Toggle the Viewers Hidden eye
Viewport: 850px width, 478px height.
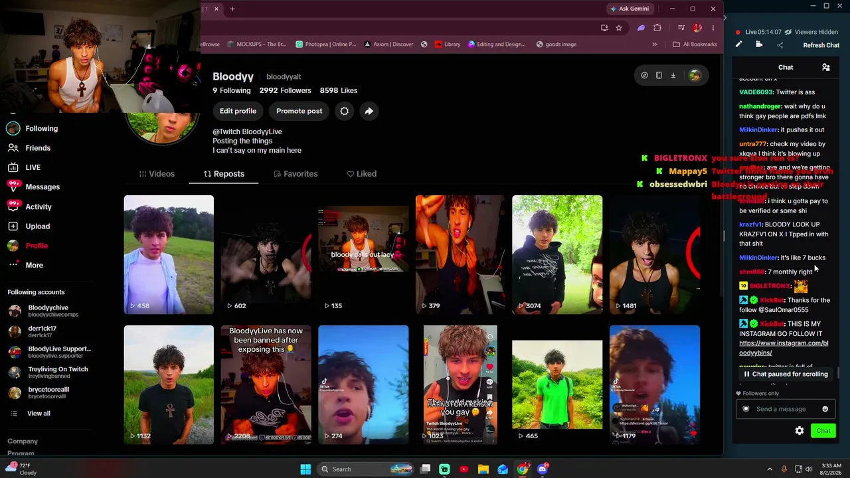pos(788,32)
